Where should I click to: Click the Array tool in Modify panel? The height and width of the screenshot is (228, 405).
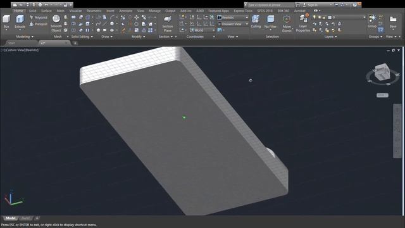point(151,30)
